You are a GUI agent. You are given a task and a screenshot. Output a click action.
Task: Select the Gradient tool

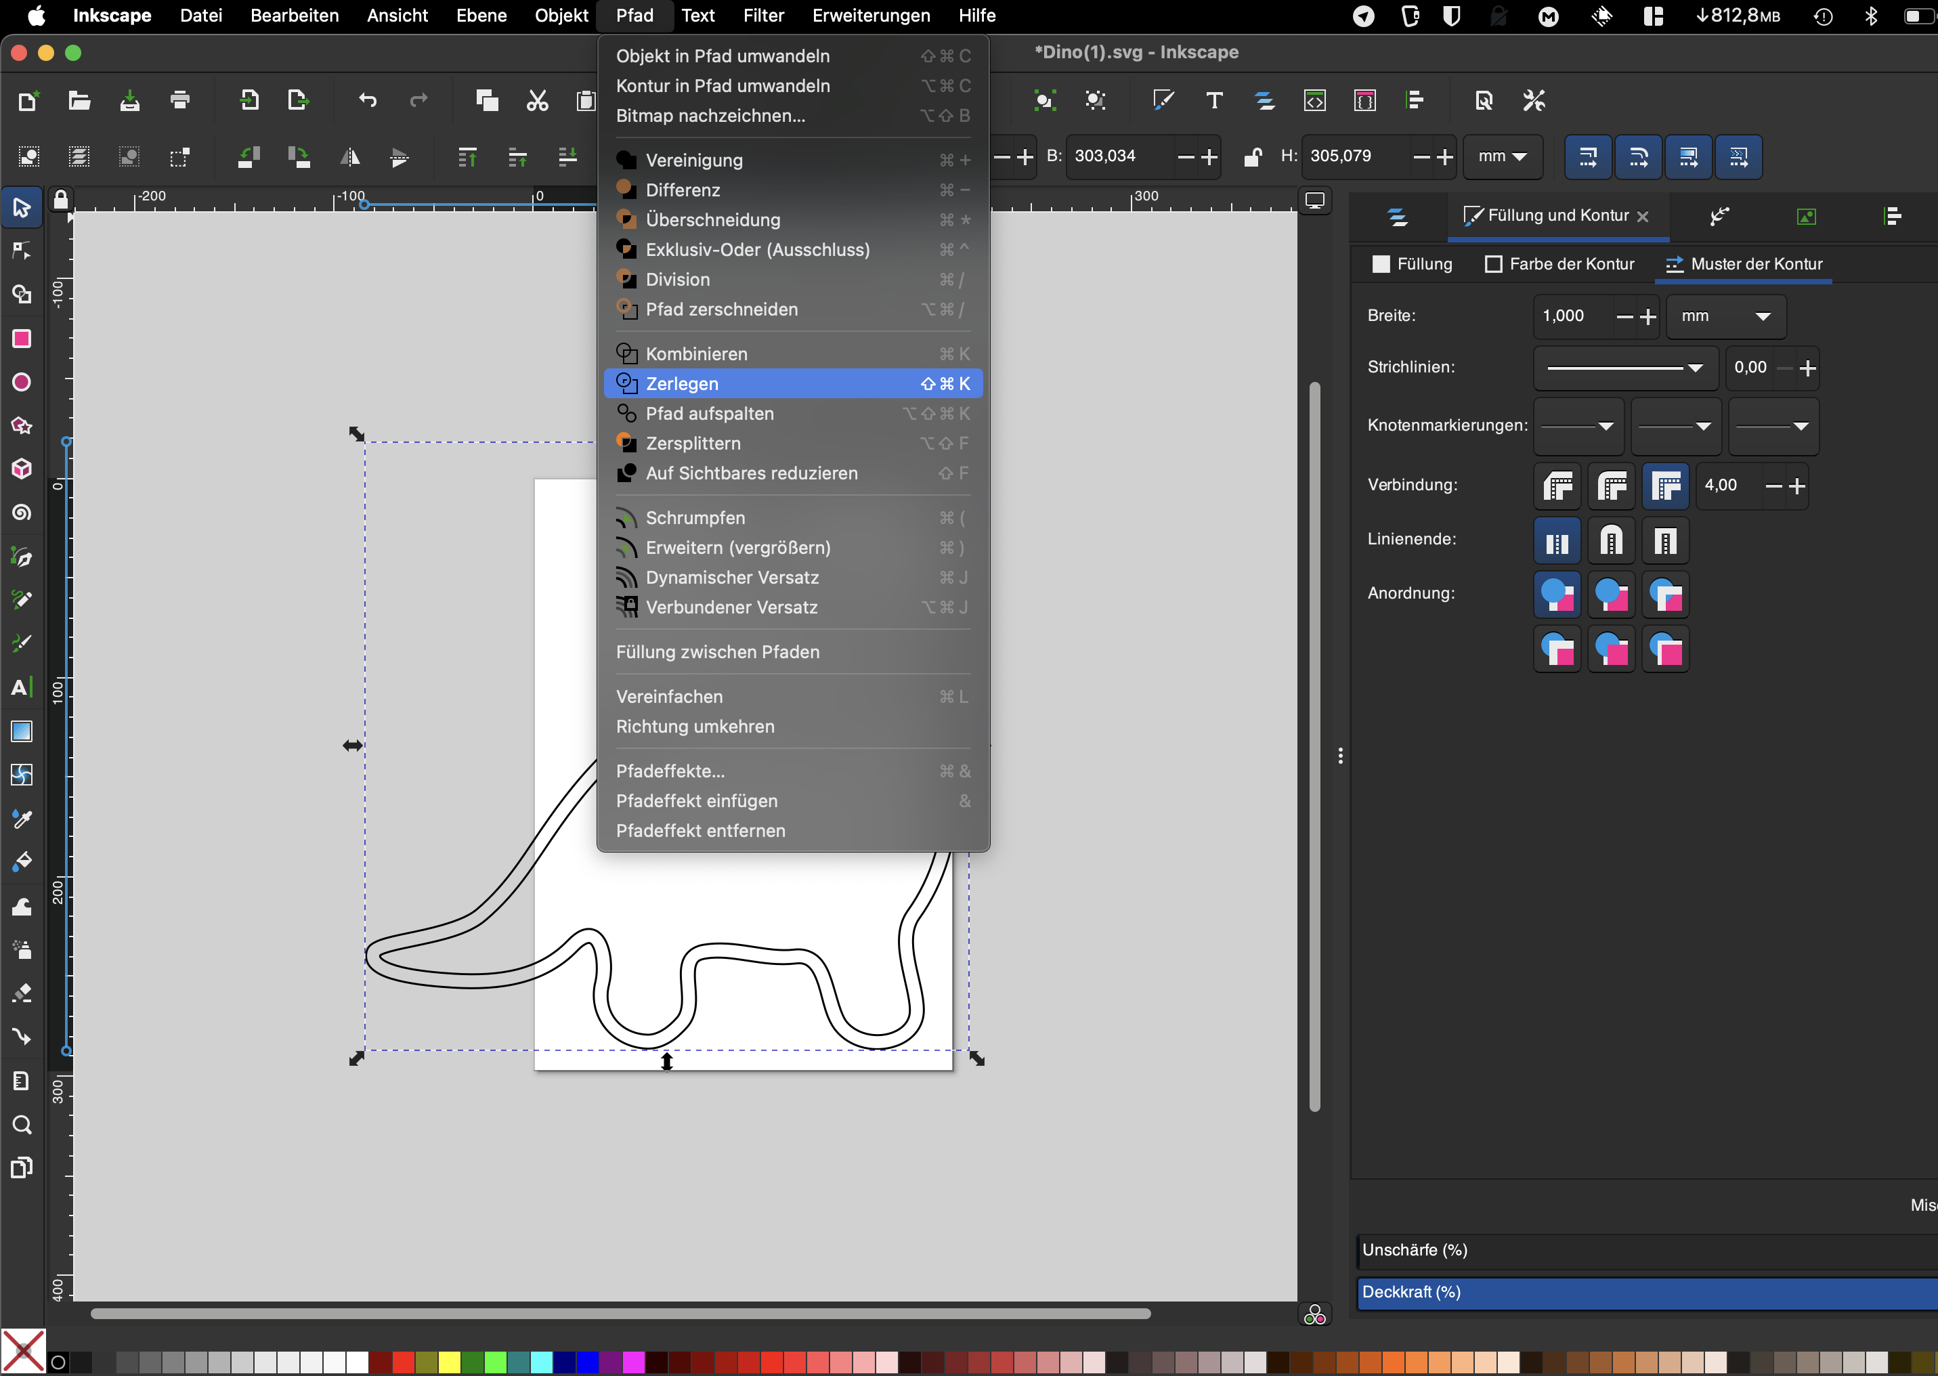[22, 731]
